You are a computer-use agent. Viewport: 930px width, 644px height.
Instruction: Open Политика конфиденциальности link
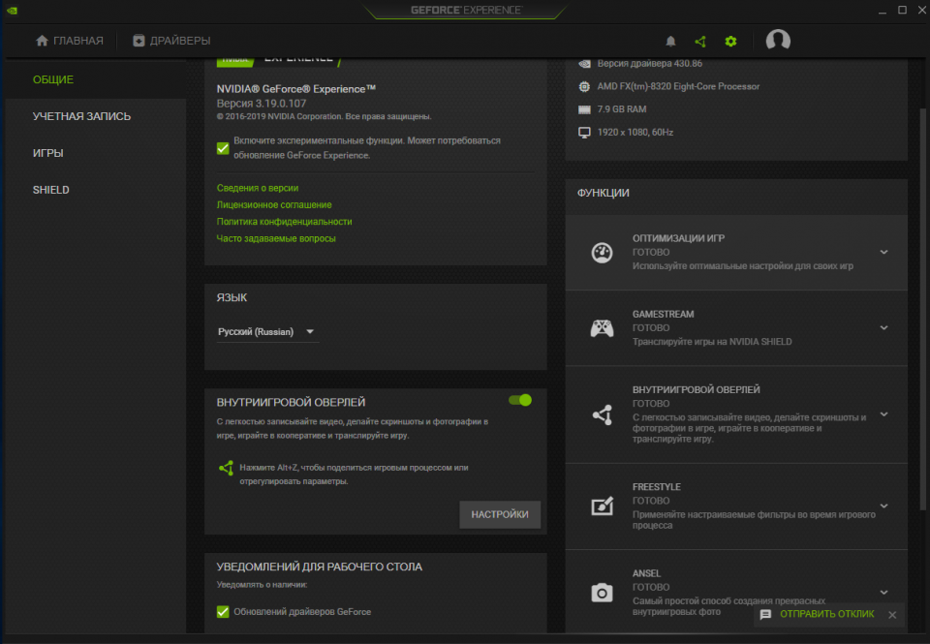[x=284, y=221]
